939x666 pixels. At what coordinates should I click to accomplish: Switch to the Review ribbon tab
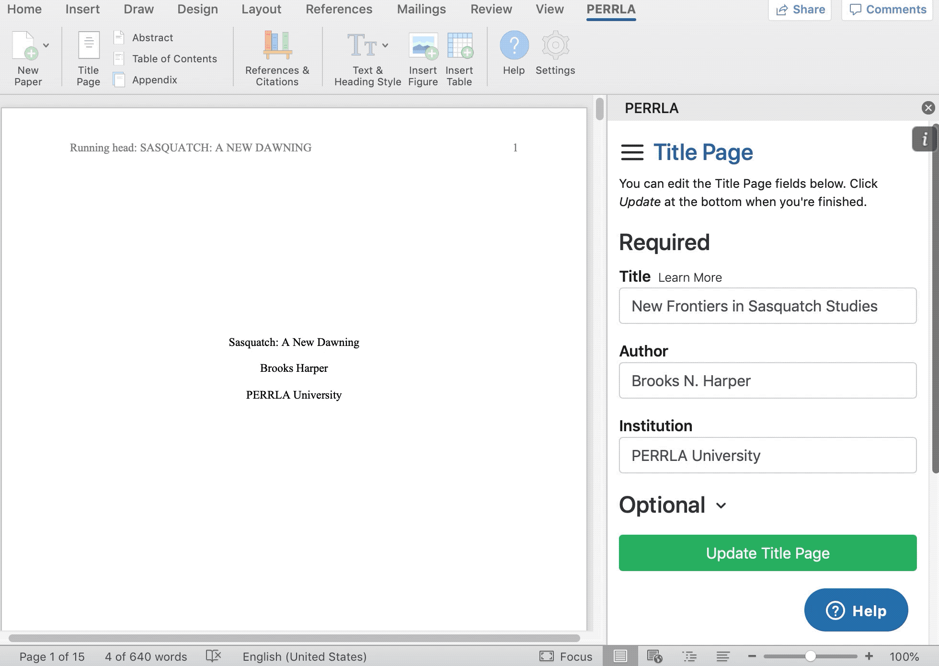click(491, 9)
